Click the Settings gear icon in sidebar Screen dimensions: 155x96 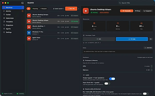pyautogui.click(x=4, y=32)
